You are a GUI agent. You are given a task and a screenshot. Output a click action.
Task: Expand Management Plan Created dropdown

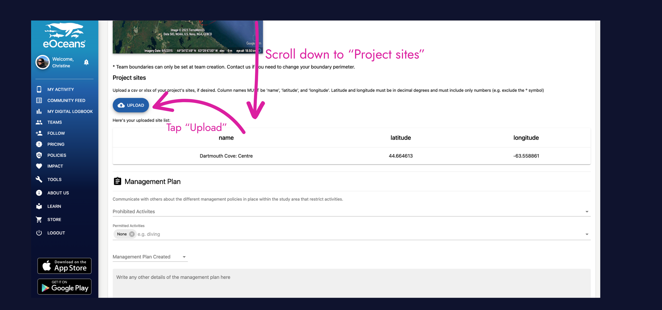click(x=184, y=257)
